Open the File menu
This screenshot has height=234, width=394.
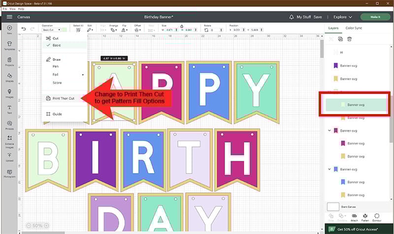pyautogui.click(x=5, y=9)
